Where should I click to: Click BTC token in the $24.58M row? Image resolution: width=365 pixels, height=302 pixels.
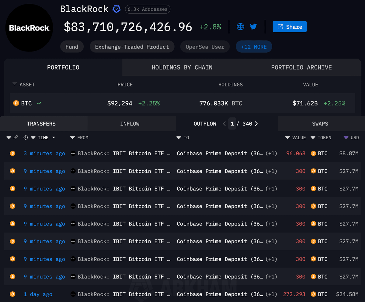319,294
